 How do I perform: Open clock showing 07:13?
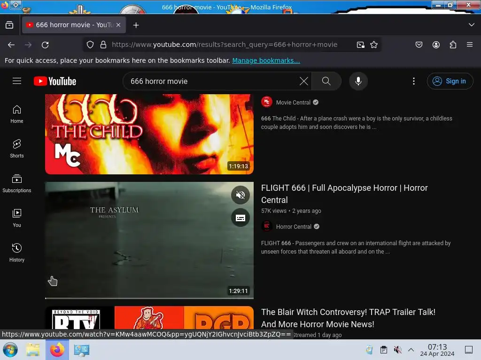tap(437, 350)
